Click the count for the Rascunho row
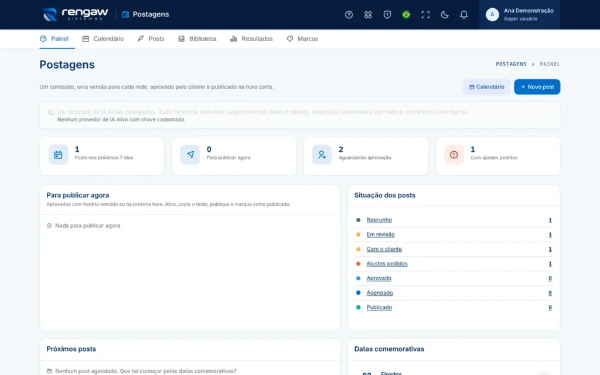The height and width of the screenshot is (375, 600). coord(550,220)
